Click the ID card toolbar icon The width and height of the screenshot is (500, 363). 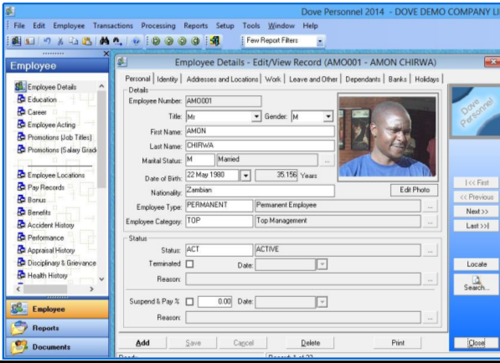(29, 41)
